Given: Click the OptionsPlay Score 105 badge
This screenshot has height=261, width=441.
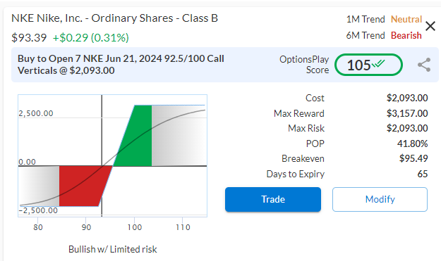Looking at the screenshot, I should tap(368, 65).
